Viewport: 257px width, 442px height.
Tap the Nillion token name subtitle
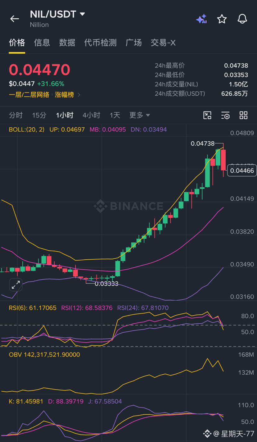(39, 25)
